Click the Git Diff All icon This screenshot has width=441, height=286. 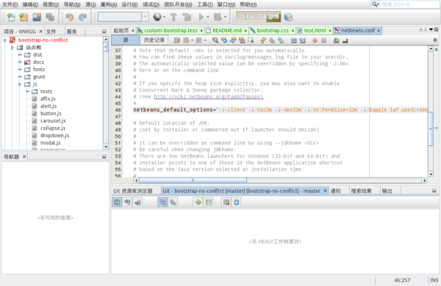click(x=209, y=202)
